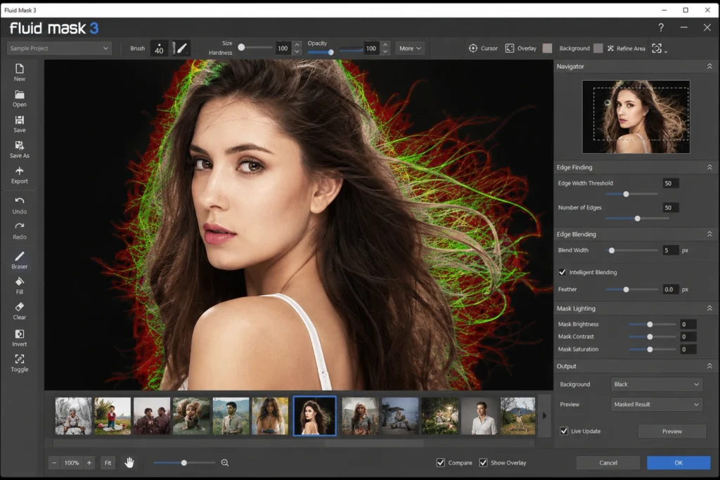Screen dimensions: 720x480
Task: Increase brush Size with up stepper
Action: coord(297,44)
